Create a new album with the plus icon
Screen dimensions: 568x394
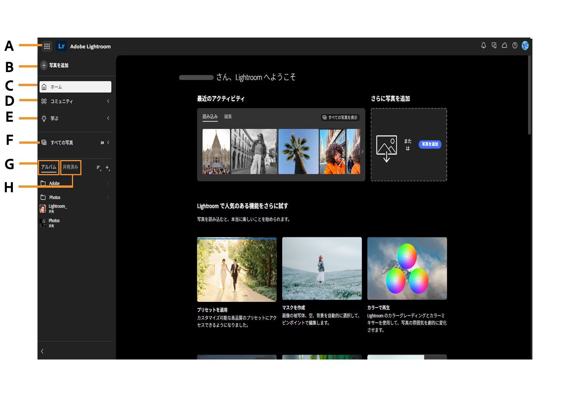(107, 168)
